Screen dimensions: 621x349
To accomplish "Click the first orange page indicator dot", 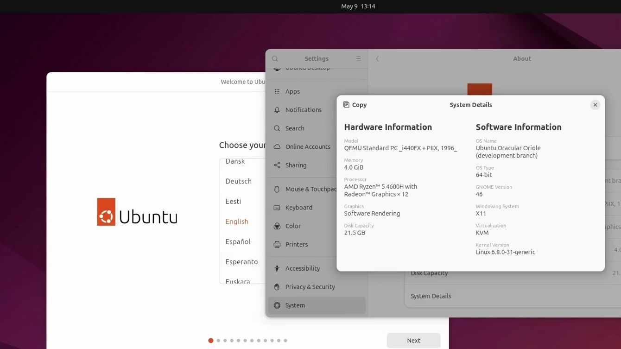I will coord(211,341).
